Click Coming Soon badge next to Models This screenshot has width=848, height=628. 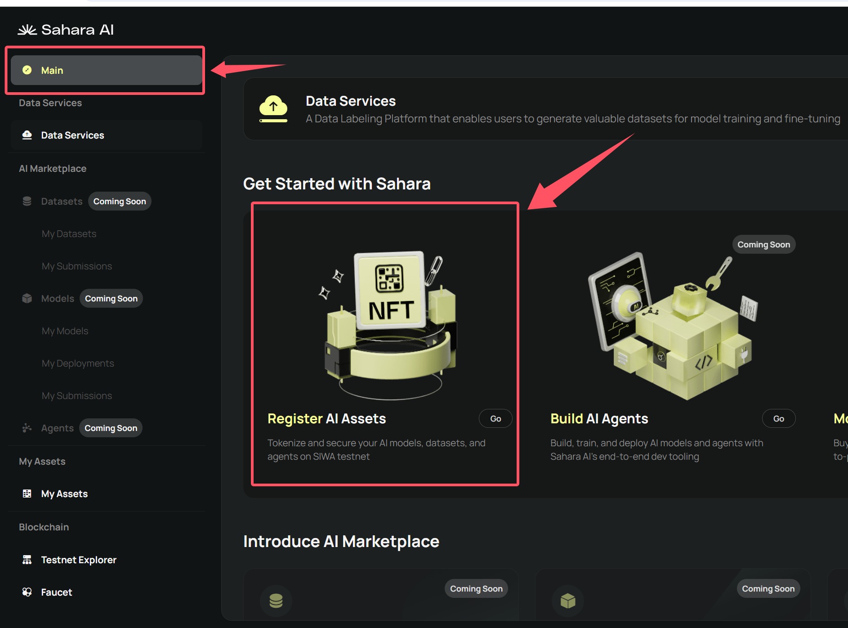pos(111,298)
